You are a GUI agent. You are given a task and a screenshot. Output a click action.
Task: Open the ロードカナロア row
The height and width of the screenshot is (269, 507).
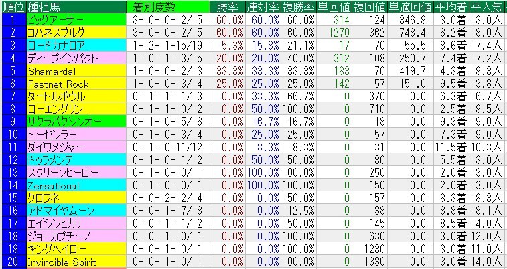pyautogui.click(x=56, y=45)
